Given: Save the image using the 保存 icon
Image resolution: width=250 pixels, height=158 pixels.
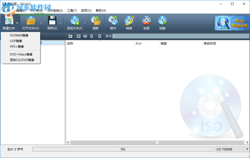Looking at the screenshot, I should point(52,23).
